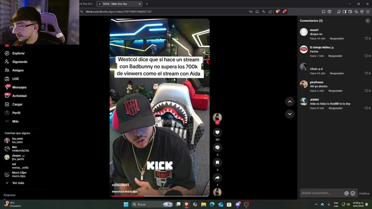Close the TikTok browser tab
Viewport: 372px width, 209px height.
pos(139,4)
